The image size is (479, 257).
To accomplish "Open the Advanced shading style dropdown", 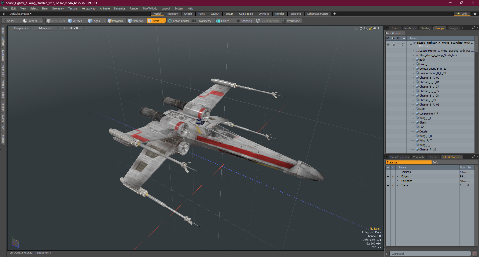I will (44, 28).
